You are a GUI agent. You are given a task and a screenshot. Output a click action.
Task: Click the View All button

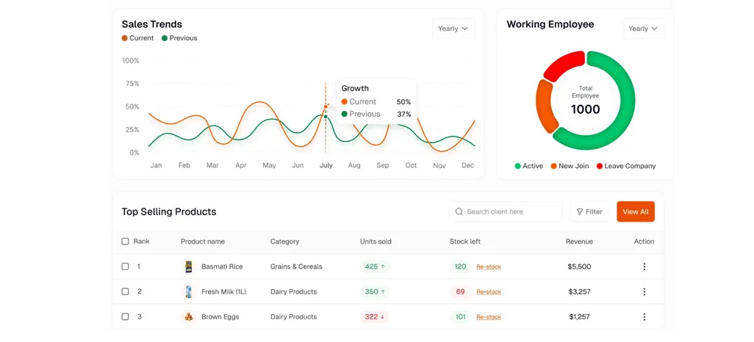(x=636, y=211)
